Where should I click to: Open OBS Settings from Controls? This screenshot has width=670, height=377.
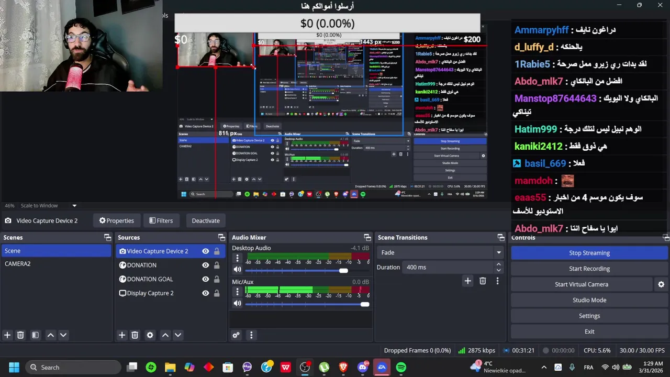589,316
